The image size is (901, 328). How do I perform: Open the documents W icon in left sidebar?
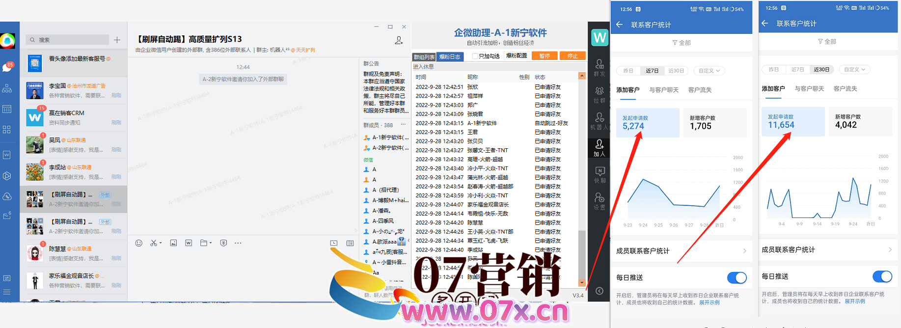(7, 155)
